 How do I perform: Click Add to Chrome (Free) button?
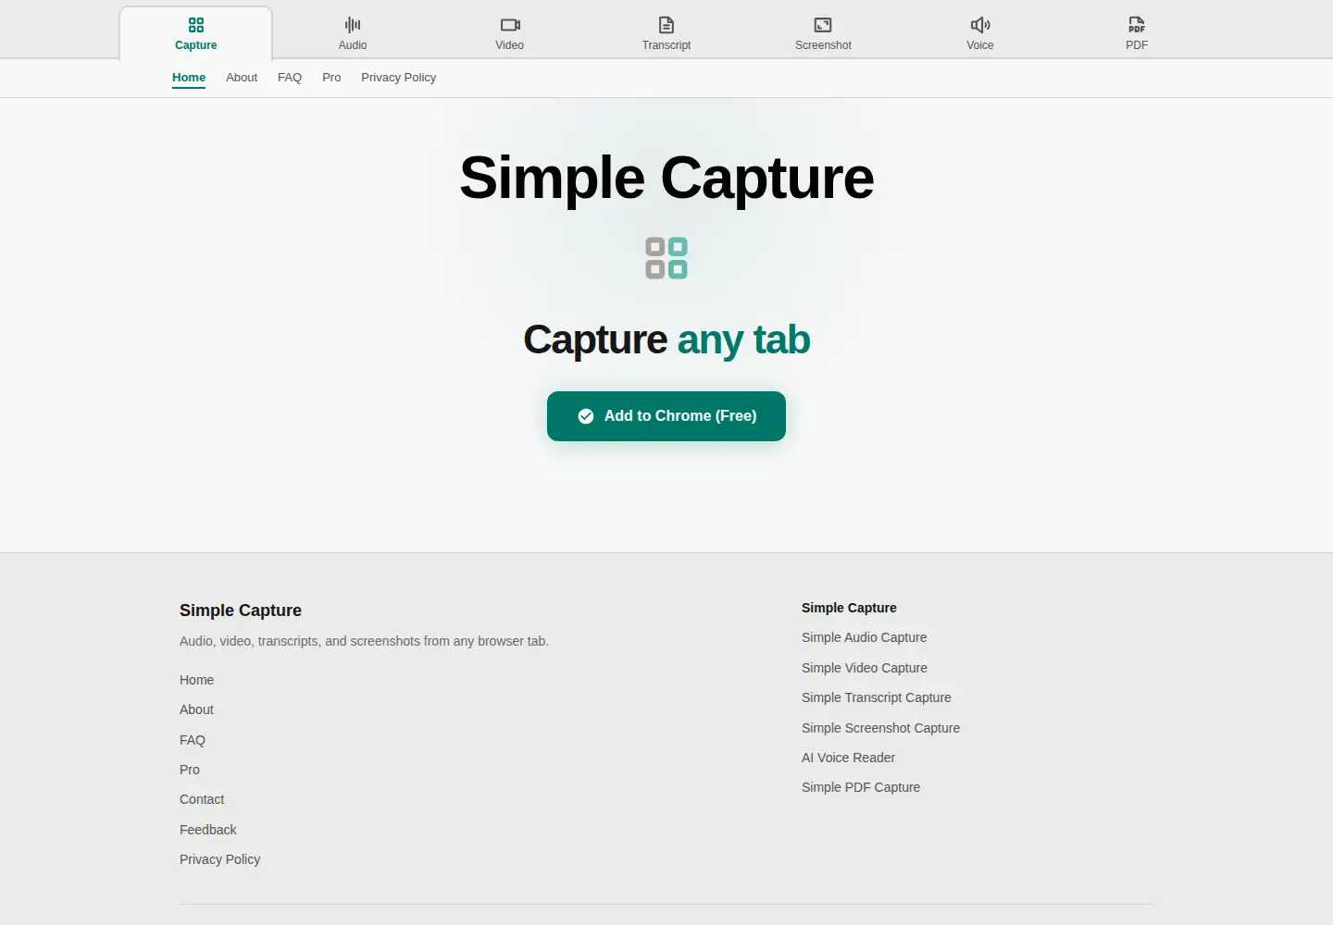click(666, 416)
